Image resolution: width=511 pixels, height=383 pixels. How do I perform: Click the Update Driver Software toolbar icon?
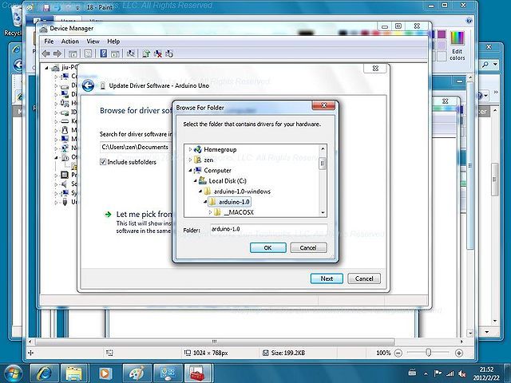coord(146,53)
